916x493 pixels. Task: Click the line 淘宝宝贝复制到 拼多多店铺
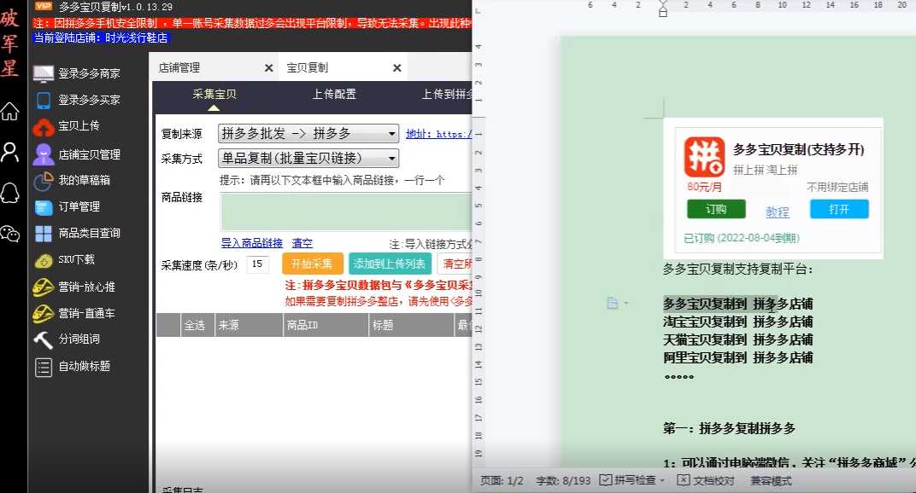pyautogui.click(x=737, y=322)
